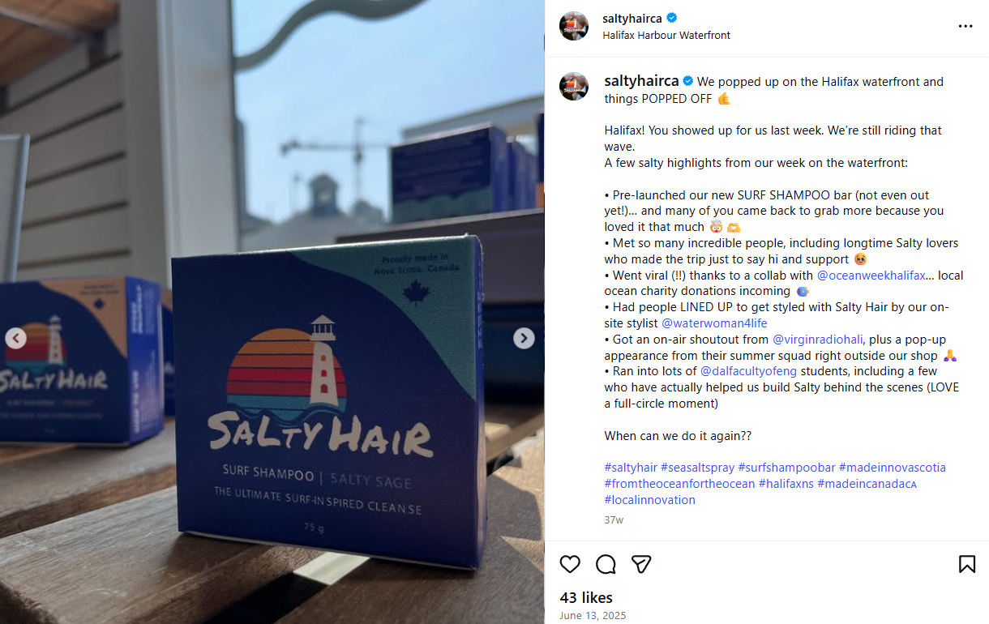Go to previous photo with left arrow
Screen dimensions: 989x624
click(16, 338)
